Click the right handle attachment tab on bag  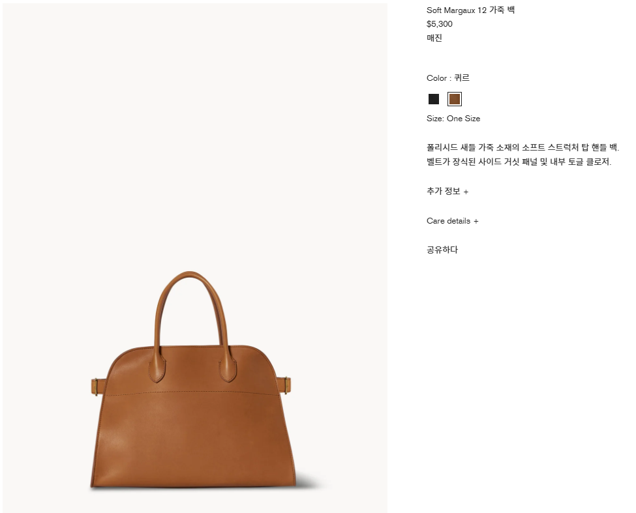[x=228, y=368]
